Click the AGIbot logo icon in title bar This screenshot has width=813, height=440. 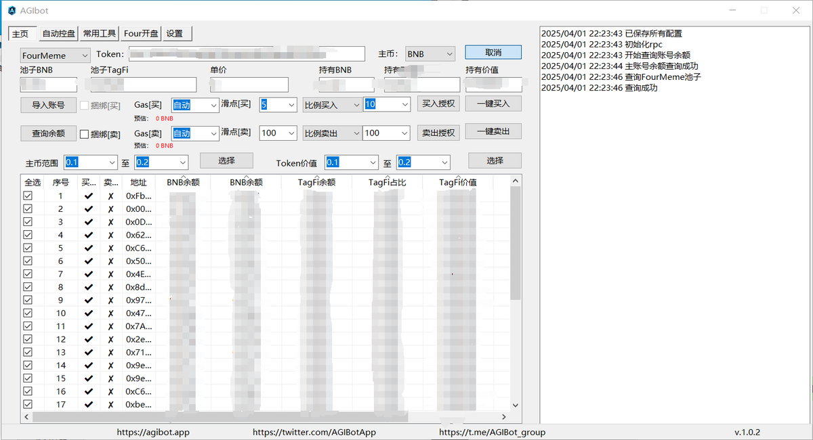12,11
